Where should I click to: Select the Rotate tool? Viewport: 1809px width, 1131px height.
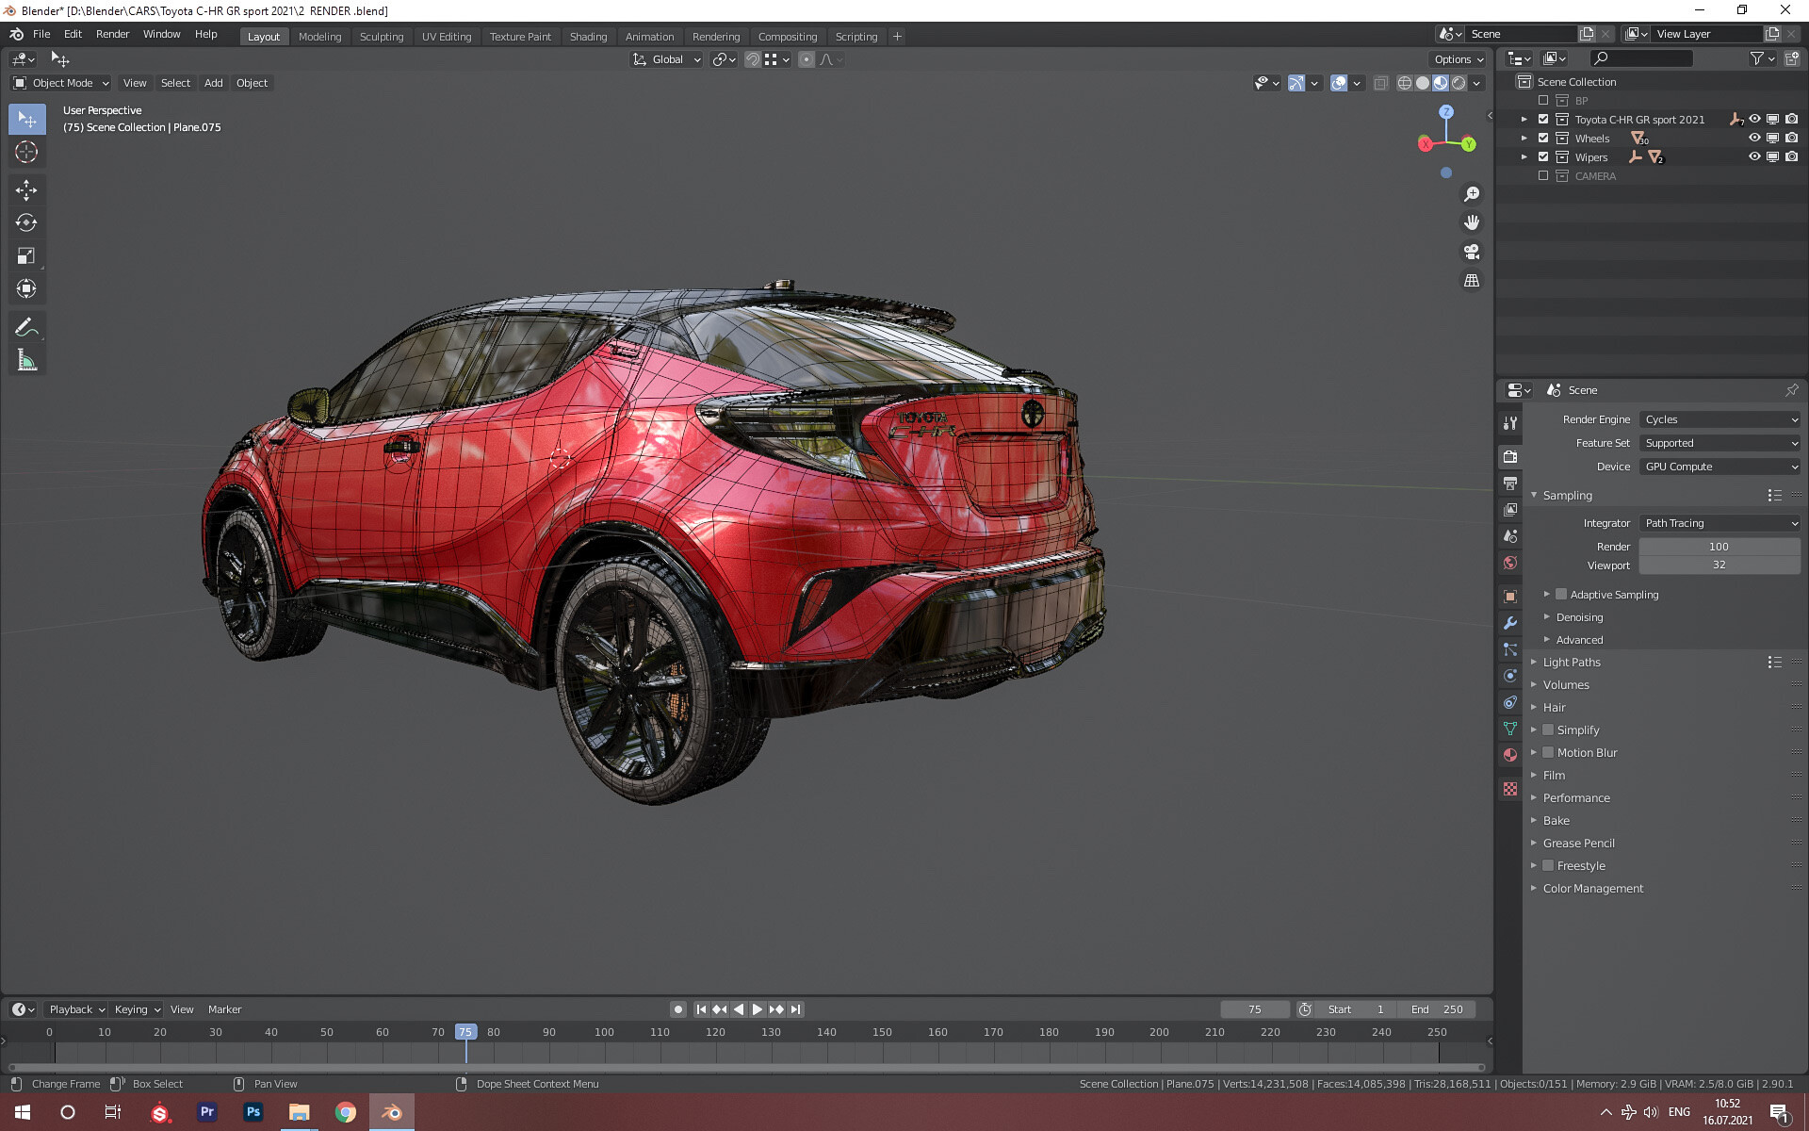(x=25, y=223)
